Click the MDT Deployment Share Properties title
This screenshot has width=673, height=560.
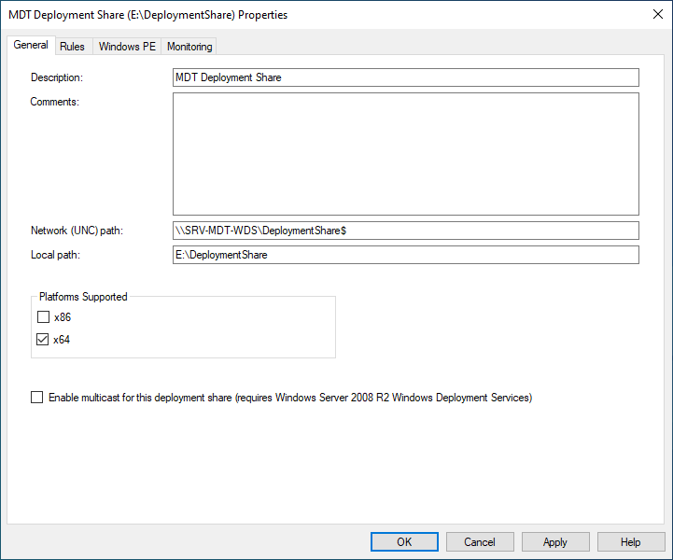tap(148, 15)
